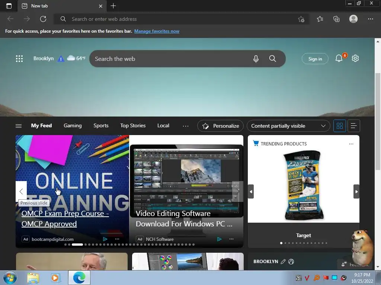Click AdChoices icon on bootcampdigital ad
This screenshot has width=381, height=285.
tap(105, 239)
